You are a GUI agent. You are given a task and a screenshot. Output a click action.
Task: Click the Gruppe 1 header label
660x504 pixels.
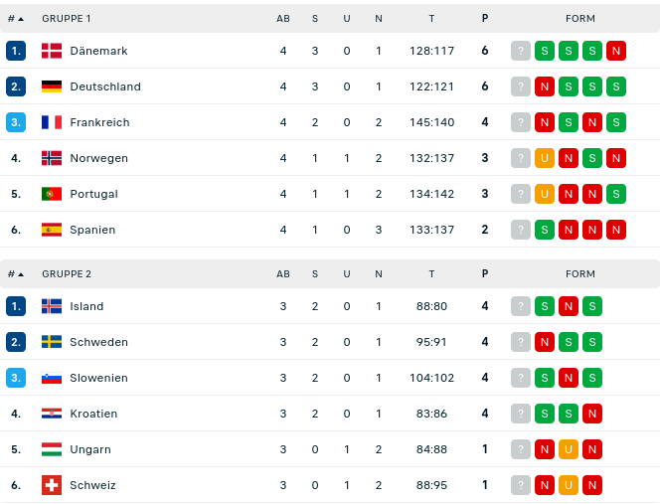[x=67, y=19]
